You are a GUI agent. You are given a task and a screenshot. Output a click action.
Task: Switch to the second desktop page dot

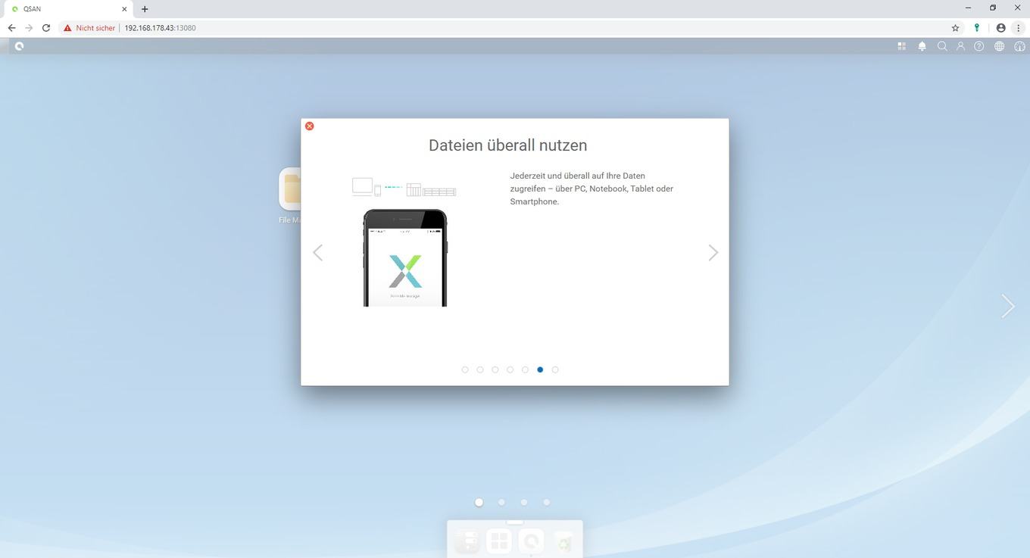coord(501,502)
